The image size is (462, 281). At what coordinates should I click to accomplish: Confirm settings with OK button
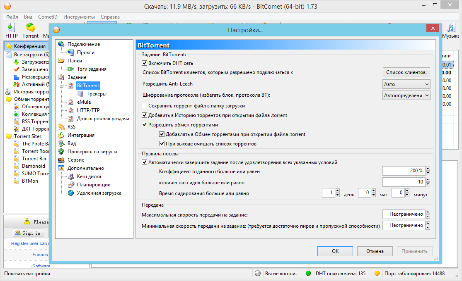(335, 251)
